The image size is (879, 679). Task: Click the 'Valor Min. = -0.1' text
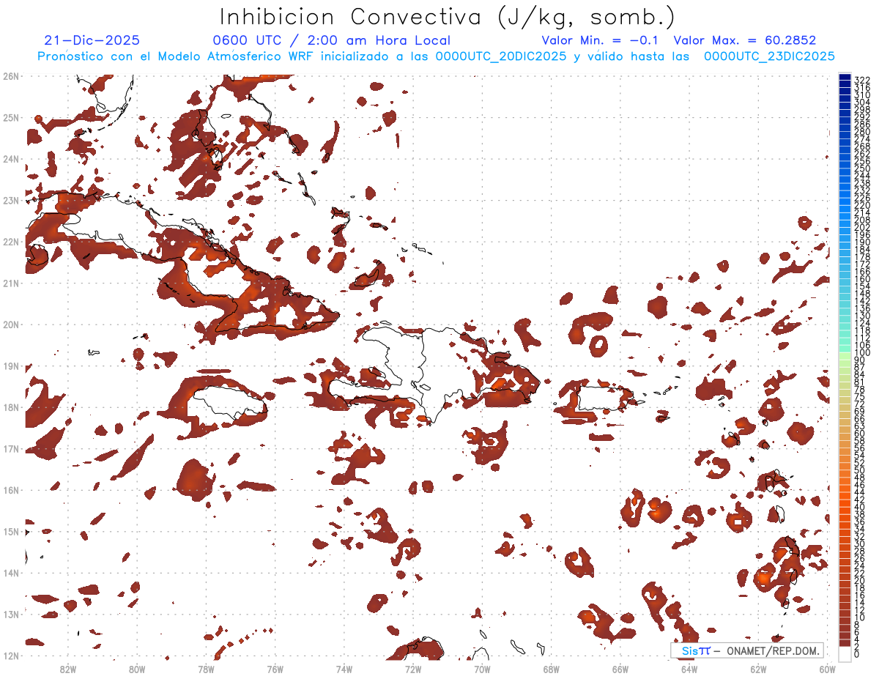pos(601,41)
